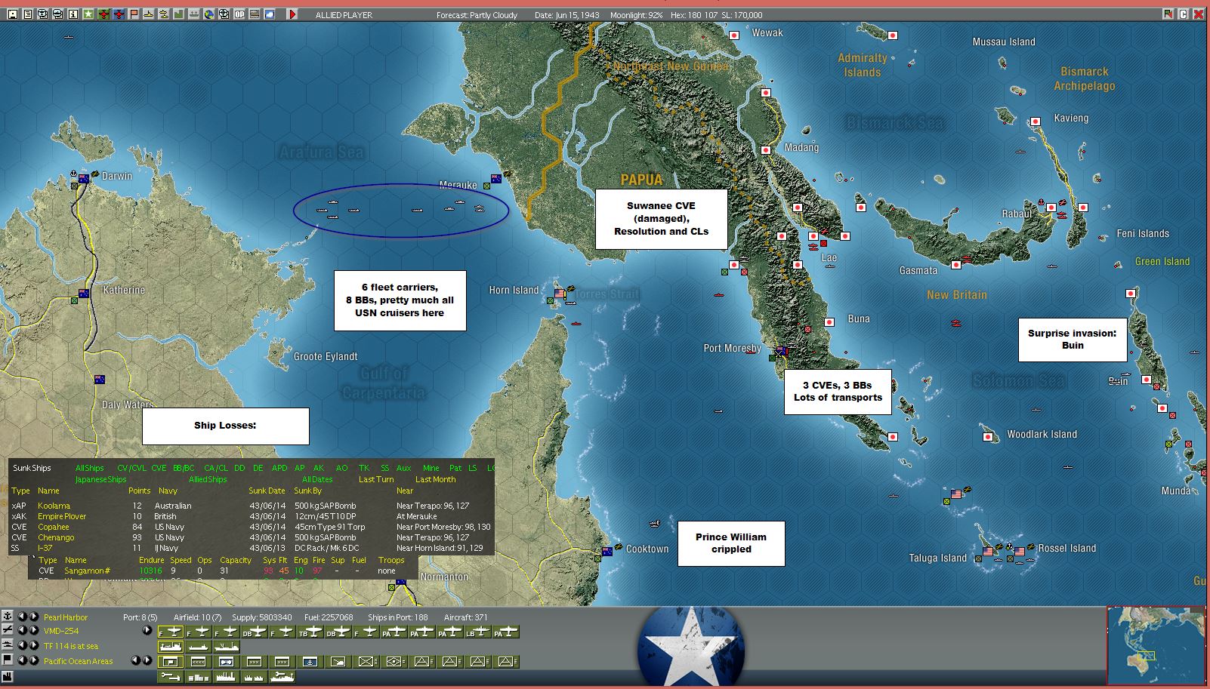Select the blue anchor unit icon
This screenshot has height=689, width=1210.
pyautogui.click(x=310, y=662)
